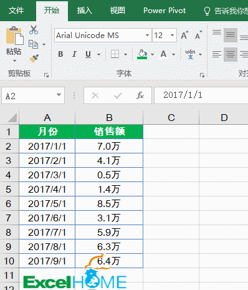
Task: Select cell containing 8.5万
Action: pyautogui.click(x=109, y=203)
